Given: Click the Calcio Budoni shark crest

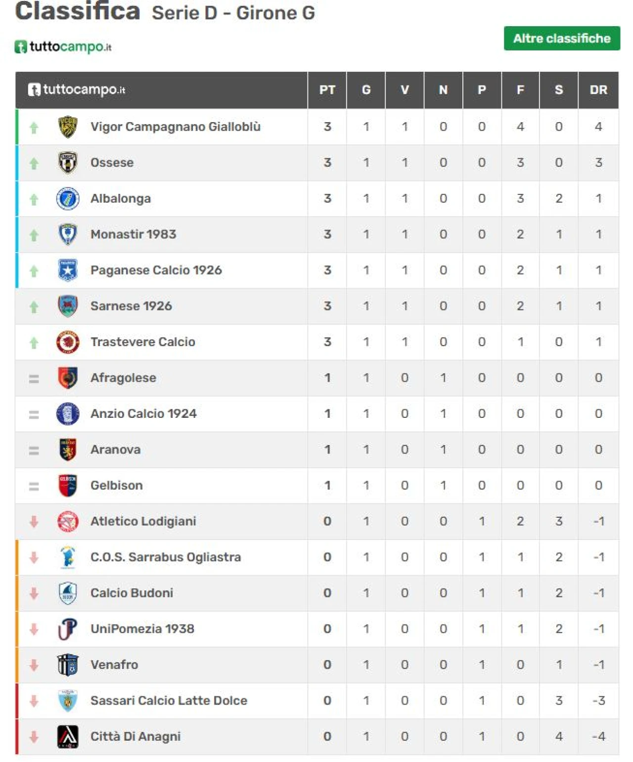Looking at the screenshot, I should [68, 593].
